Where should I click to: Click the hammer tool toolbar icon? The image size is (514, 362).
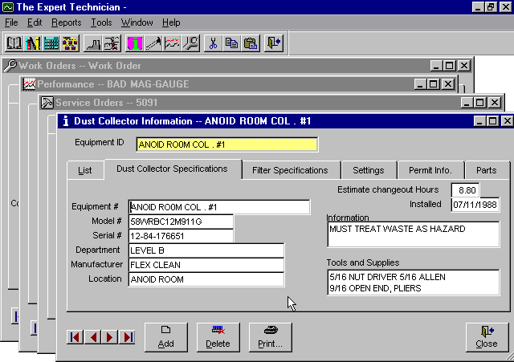[x=153, y=43]
